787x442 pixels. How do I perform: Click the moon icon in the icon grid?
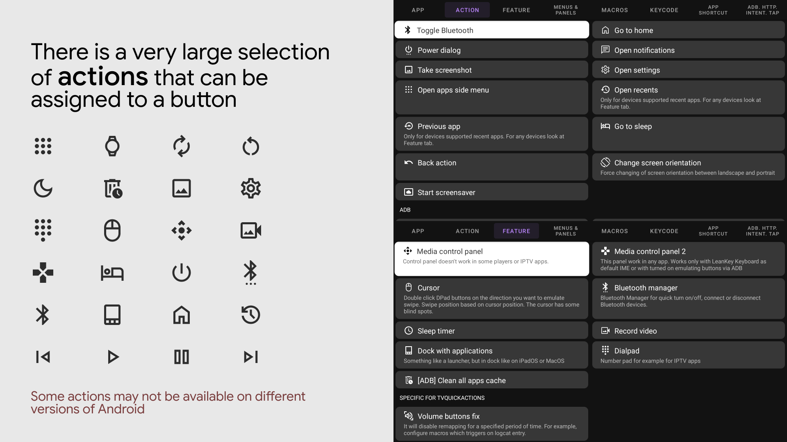point(43,188)
